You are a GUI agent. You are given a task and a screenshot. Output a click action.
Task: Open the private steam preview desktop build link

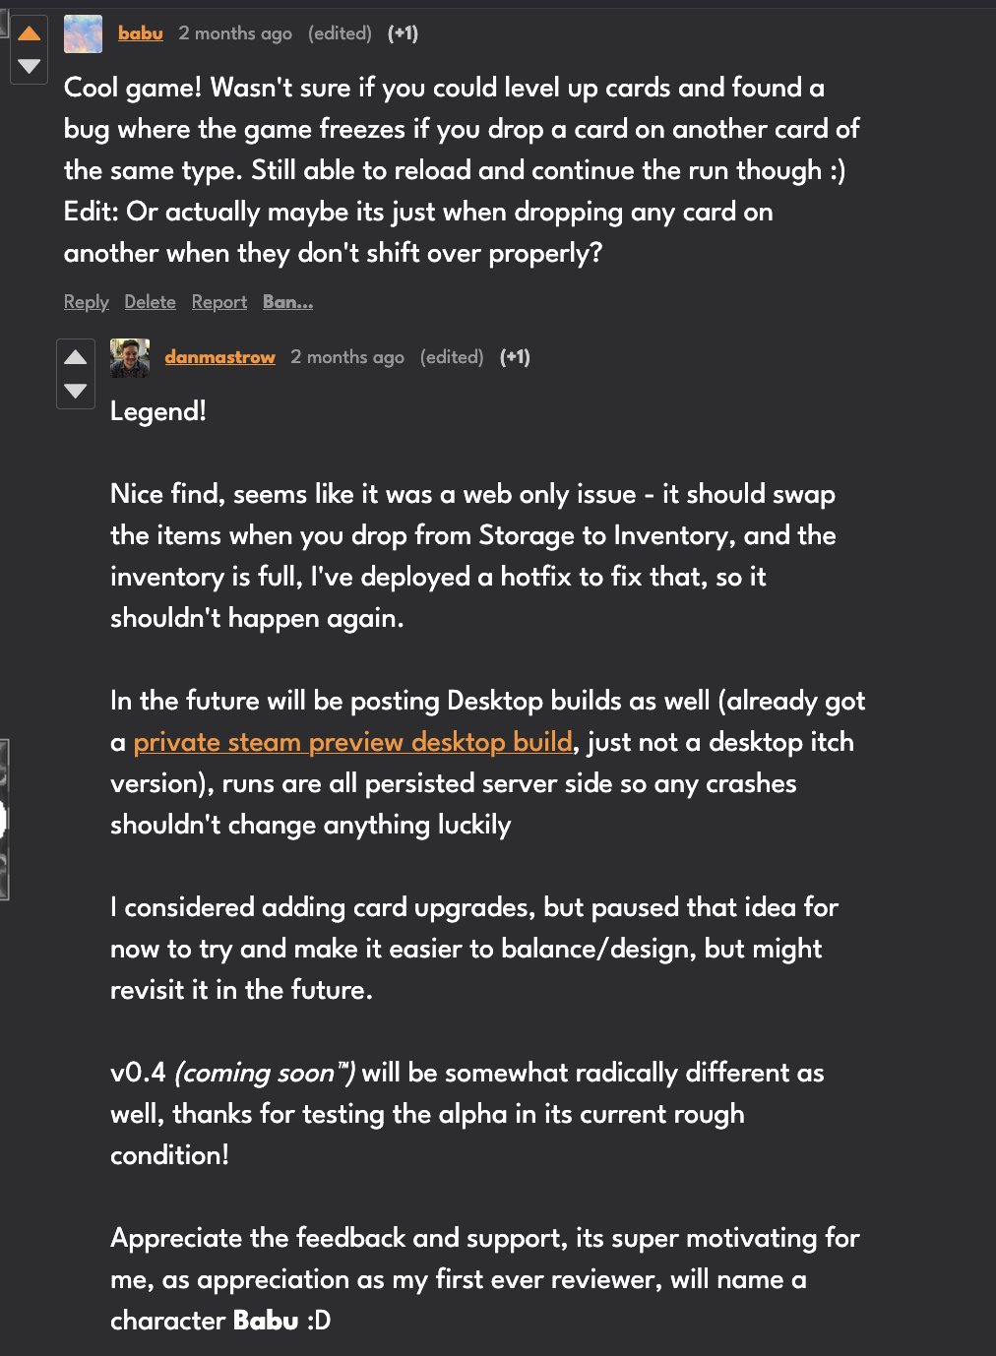click(x=352, y=742)
